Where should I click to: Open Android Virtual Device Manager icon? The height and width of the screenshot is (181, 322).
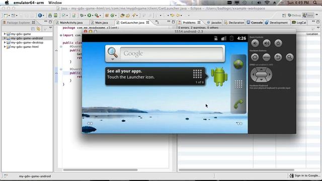[x=56, y=16]
